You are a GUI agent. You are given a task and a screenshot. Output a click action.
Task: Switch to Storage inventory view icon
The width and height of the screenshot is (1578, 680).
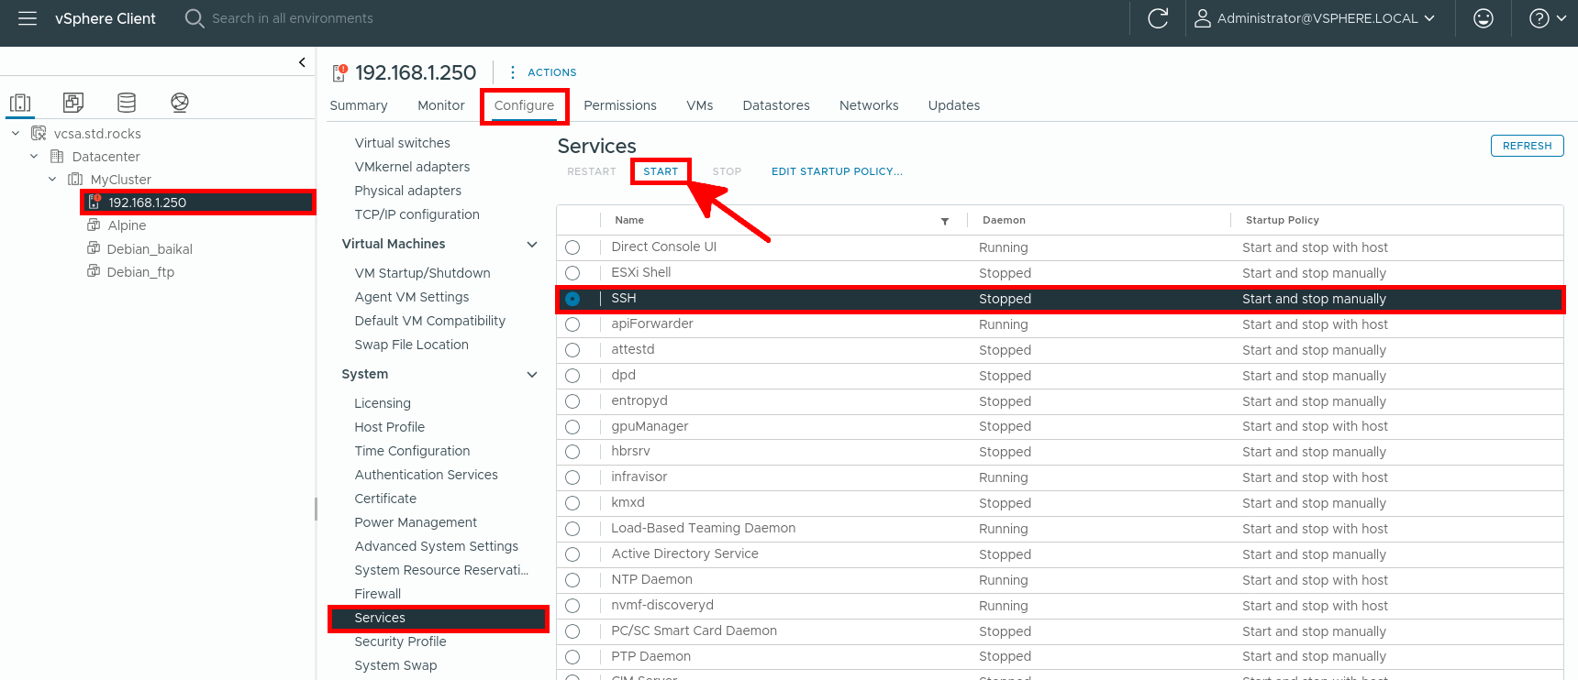127,103
